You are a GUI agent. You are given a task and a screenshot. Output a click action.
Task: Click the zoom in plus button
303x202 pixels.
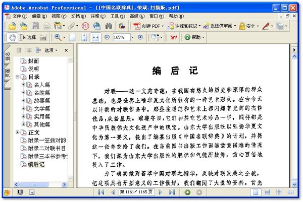pyautogui.click(x=140, y=37)
